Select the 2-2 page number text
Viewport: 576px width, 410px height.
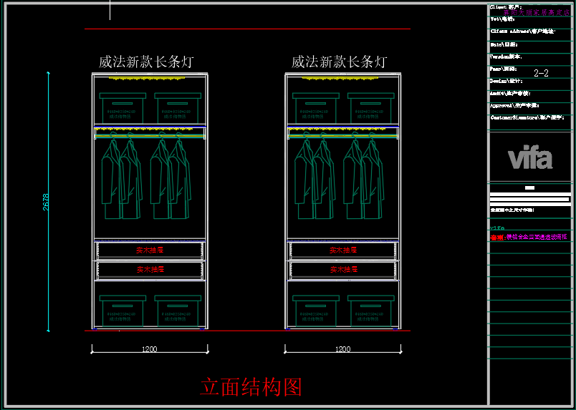point(541,73)
